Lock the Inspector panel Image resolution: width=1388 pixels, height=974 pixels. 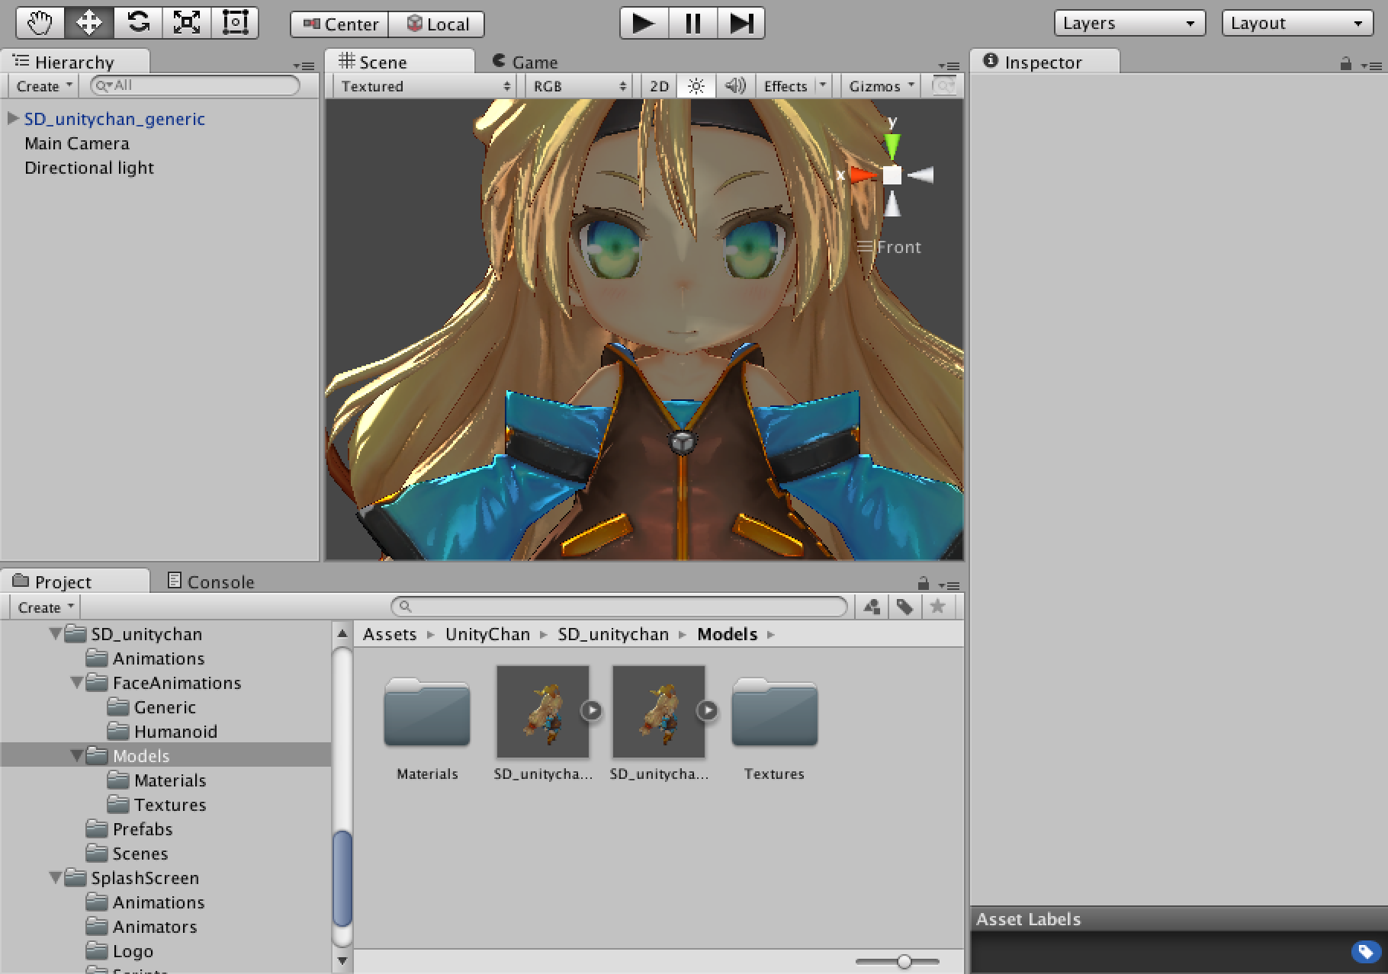pyautogui.click(x=1346, y=65)
